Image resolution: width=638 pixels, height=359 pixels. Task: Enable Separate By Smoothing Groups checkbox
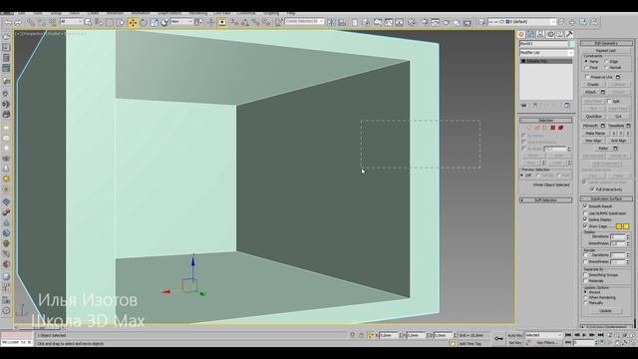[585, 275]
